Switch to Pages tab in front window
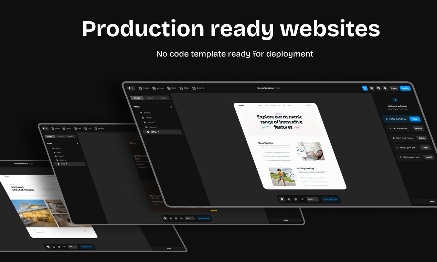 (137, 98)
